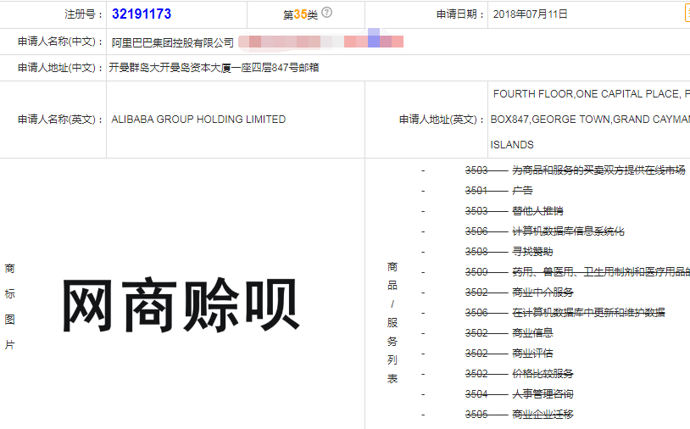Click applicant name 阿里巴巴集团控股有限公司
Viewport: 690px width, 429px height.
point(172,42)
